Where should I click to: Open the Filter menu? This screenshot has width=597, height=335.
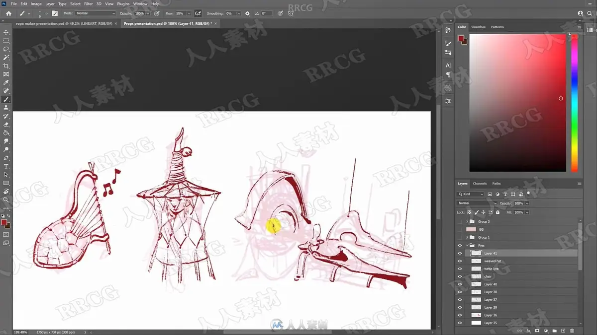[x=88, y=4]
